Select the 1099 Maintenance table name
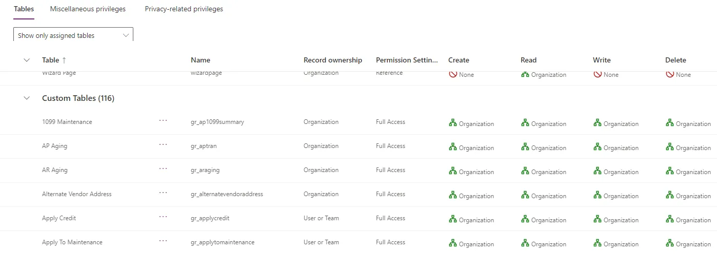 click(67, 122)
